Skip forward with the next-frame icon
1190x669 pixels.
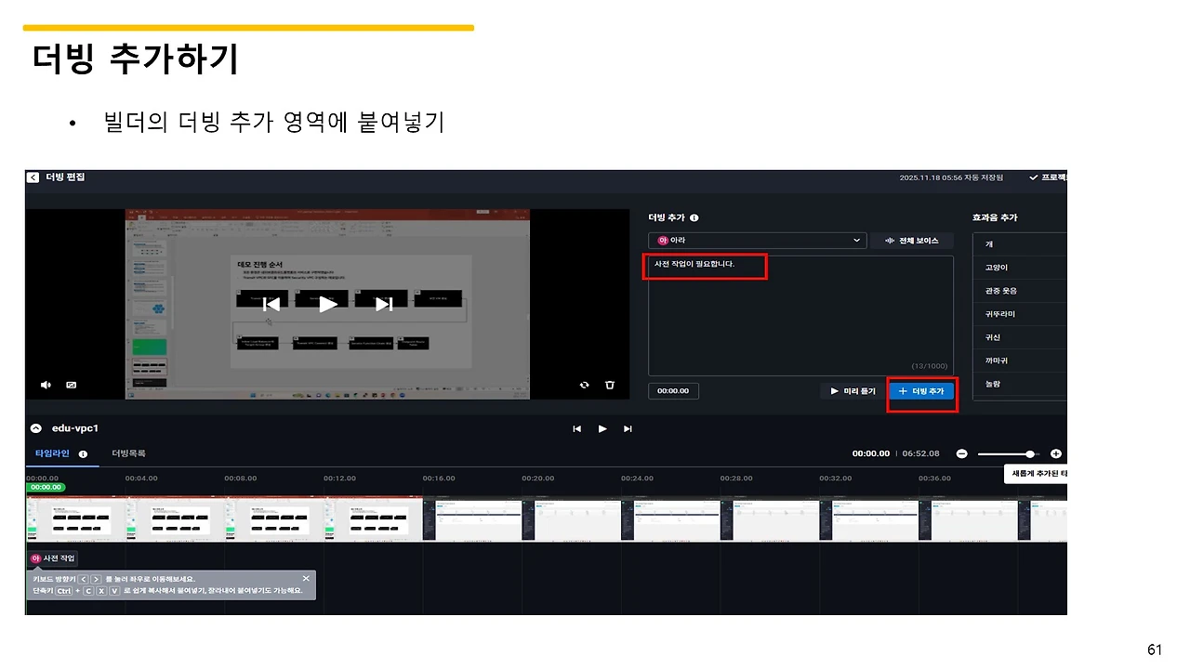[x=628, y=428]
